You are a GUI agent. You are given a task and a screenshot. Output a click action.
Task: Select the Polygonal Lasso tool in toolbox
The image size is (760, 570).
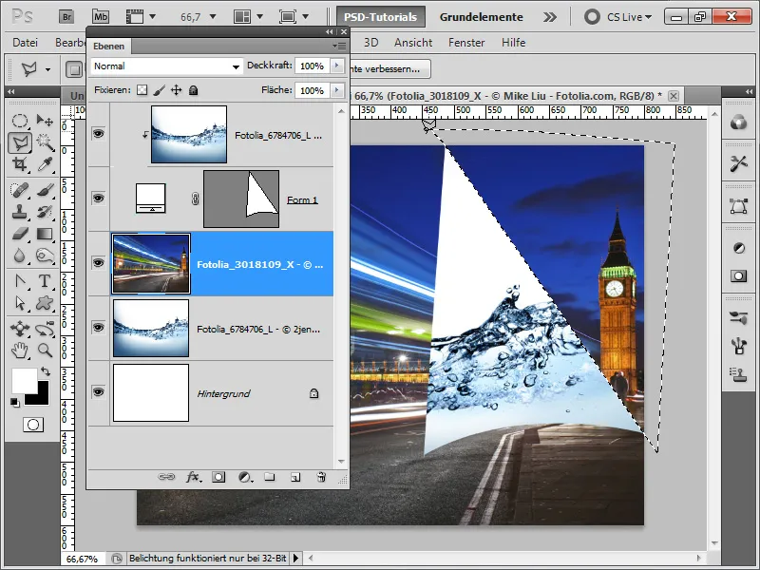click(x=20, y=143)
